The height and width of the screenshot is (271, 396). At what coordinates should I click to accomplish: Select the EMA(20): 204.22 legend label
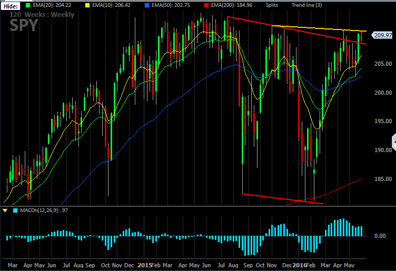tap(52, 5)
